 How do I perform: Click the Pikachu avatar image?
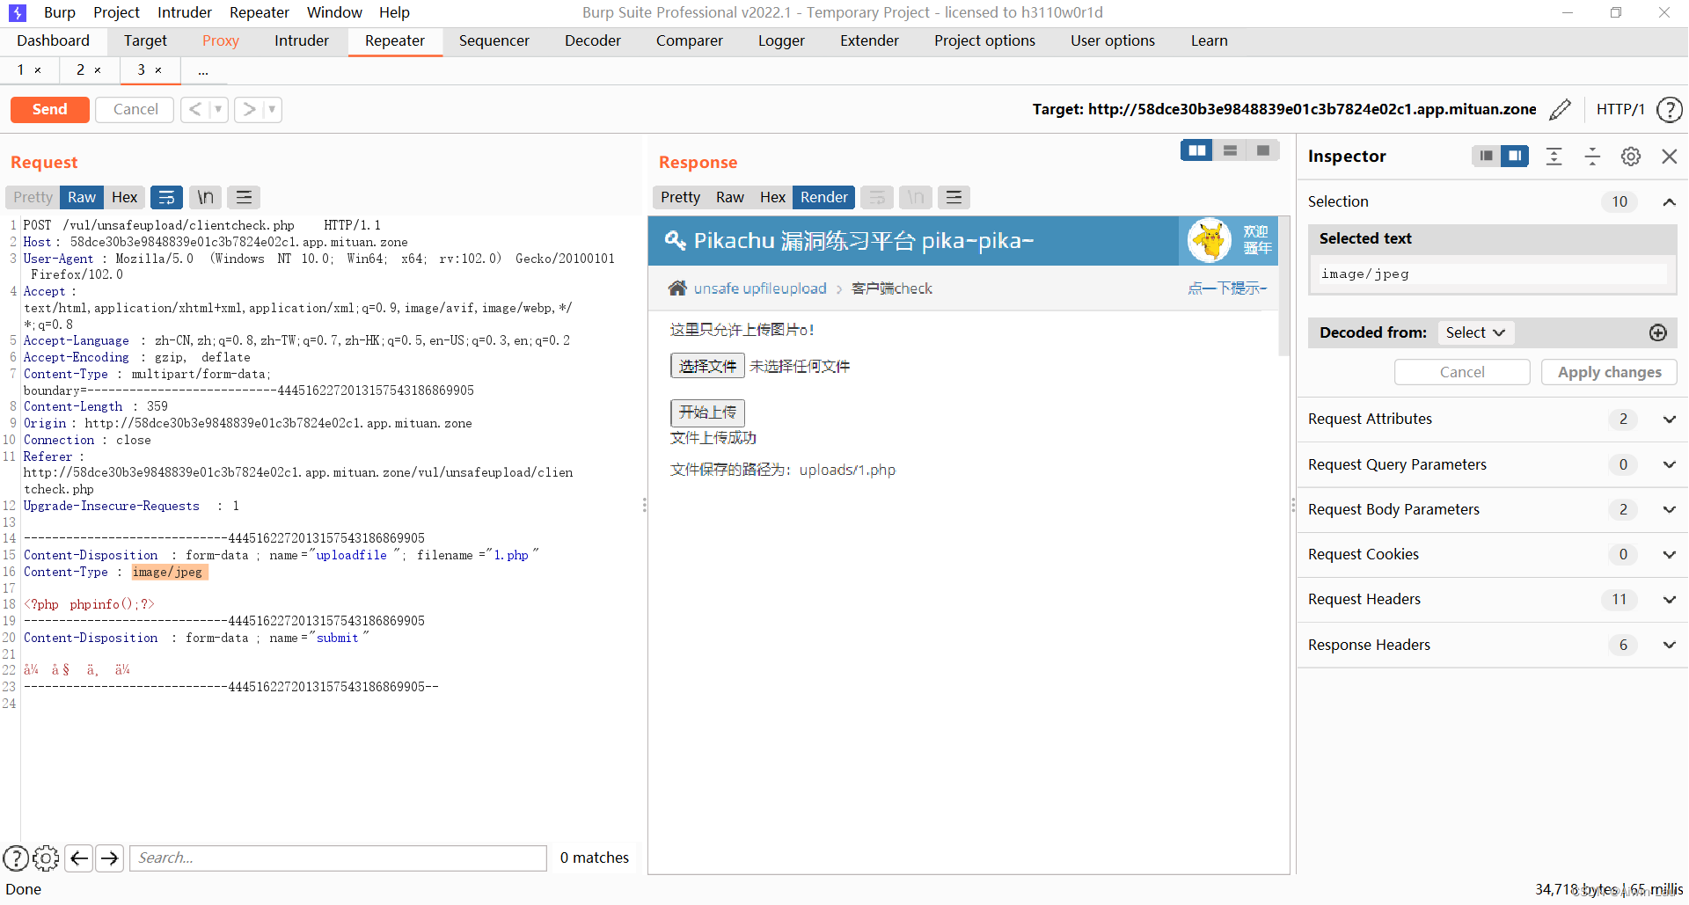[1210, 240]
